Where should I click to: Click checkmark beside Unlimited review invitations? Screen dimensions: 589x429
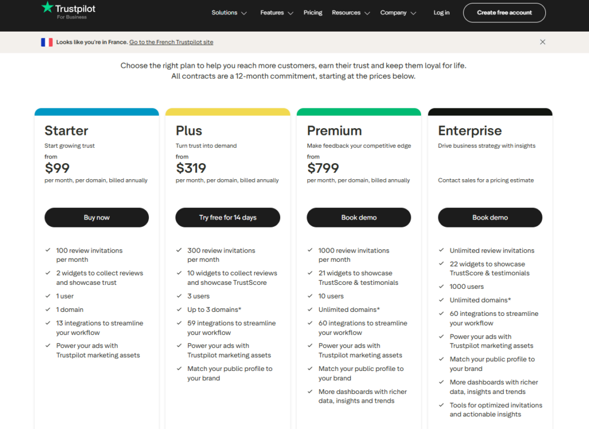click(x=441, y=250)
